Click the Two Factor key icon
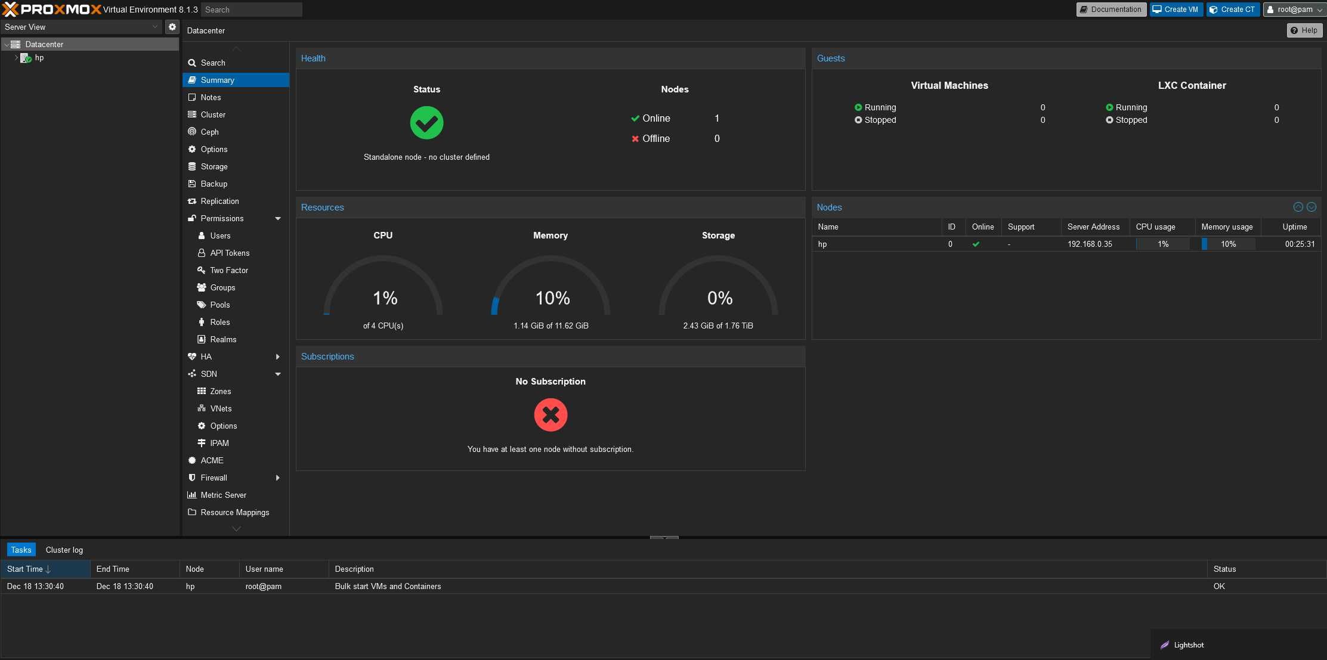The width and height of the screenshot is (1327, 660). tap(202, 270)
